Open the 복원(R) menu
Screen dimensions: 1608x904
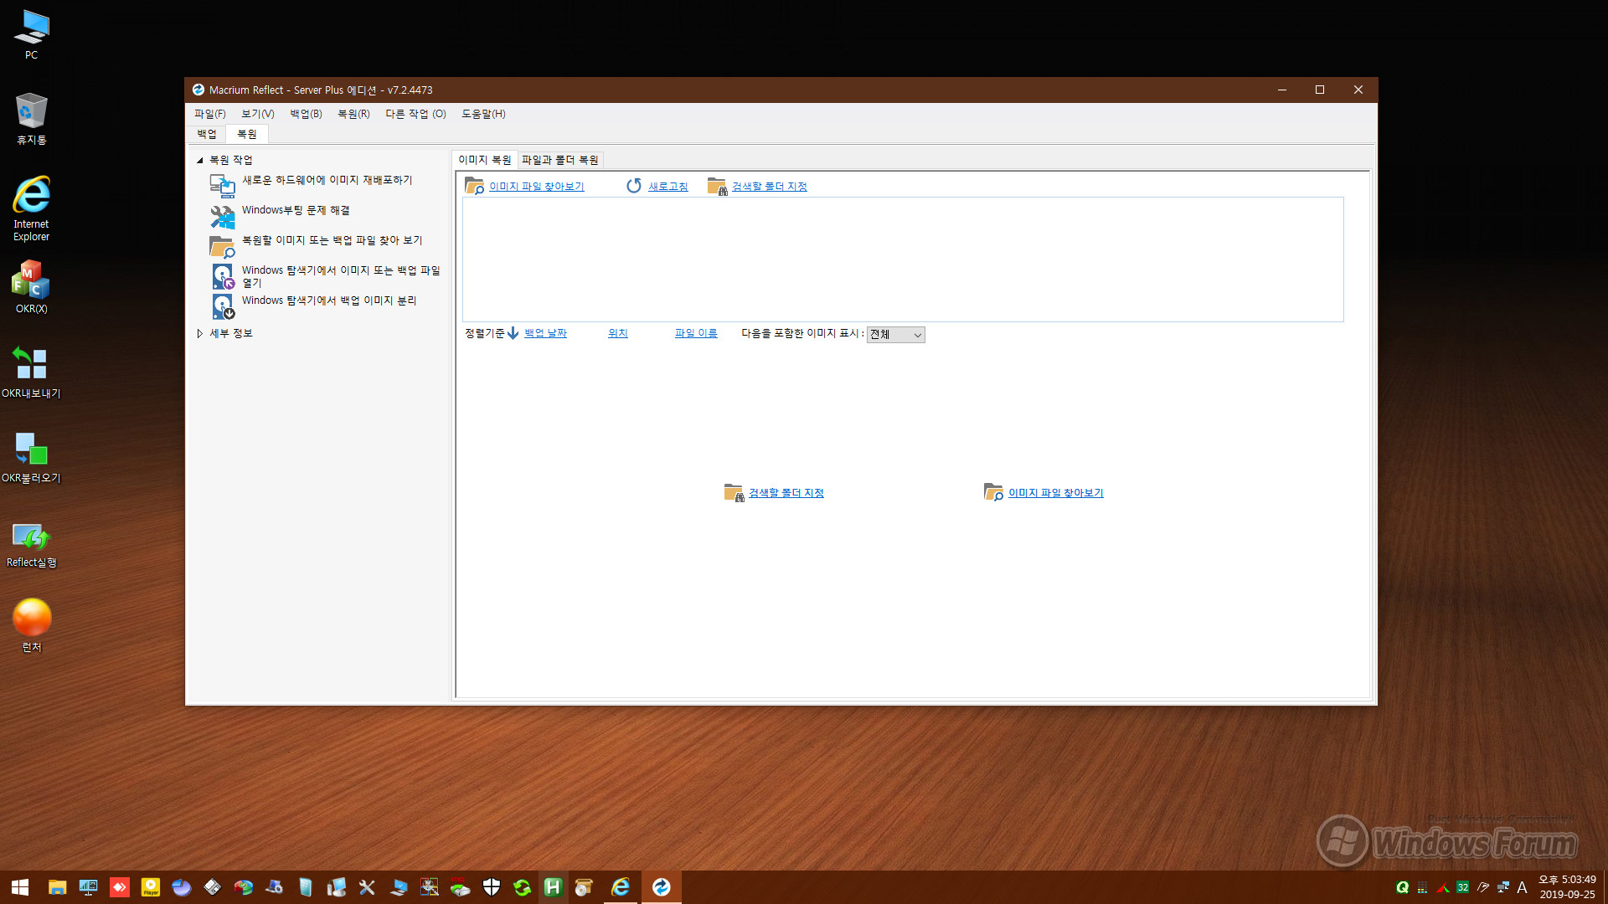tap(353, 114)
